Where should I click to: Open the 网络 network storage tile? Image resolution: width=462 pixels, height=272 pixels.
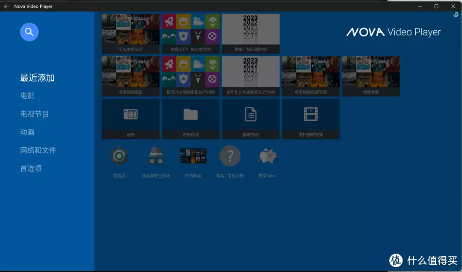pos(130,119)
